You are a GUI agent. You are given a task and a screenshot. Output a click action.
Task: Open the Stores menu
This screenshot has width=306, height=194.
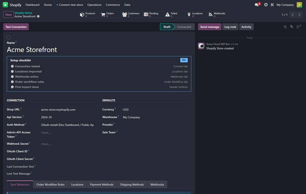coord(48,5)
